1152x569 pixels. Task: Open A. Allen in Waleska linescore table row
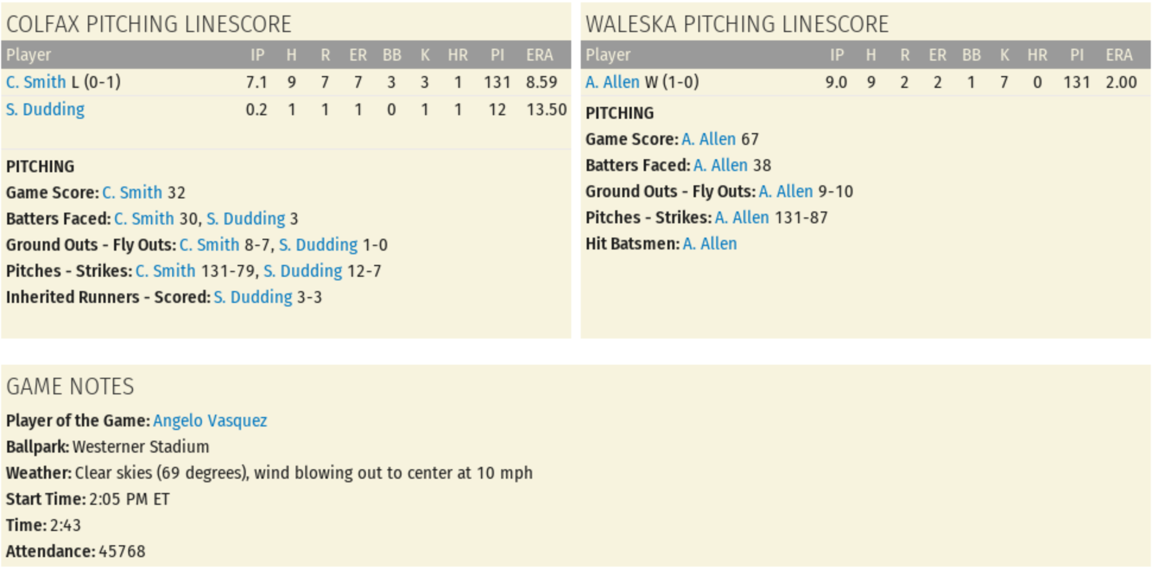click(x=612, y=82)
